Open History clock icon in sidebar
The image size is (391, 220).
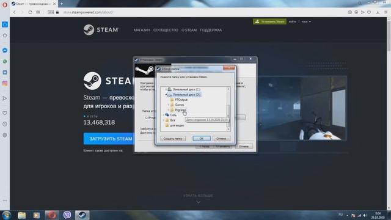(5, 124)
